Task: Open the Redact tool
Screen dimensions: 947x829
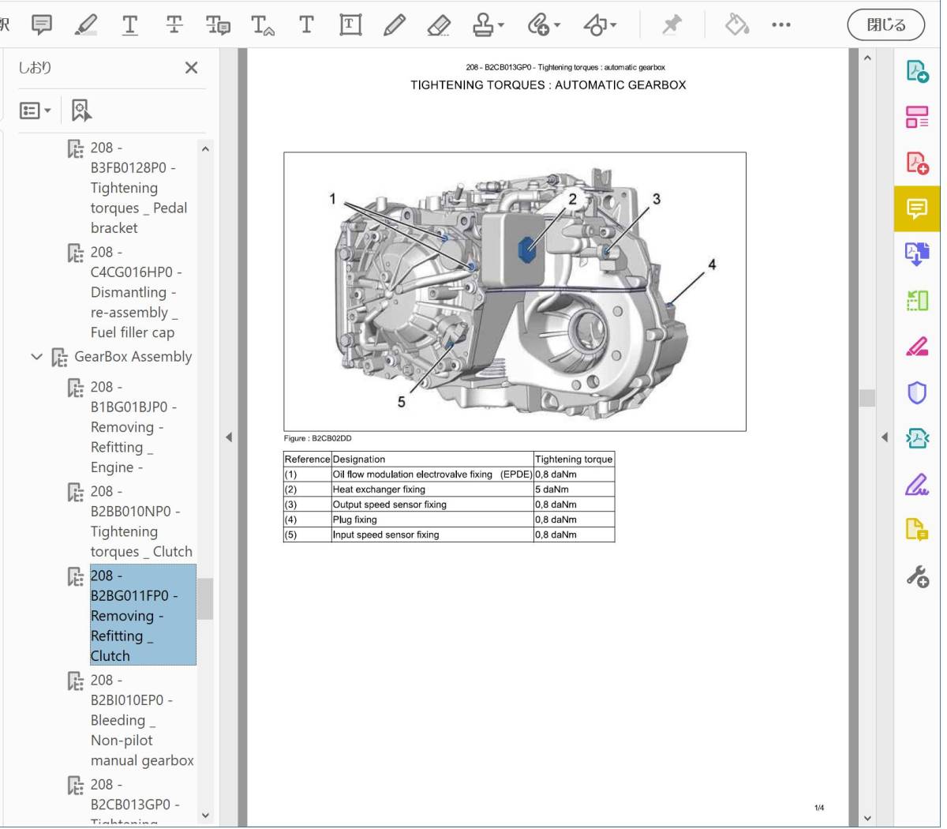Action: (x=917, y=346)
